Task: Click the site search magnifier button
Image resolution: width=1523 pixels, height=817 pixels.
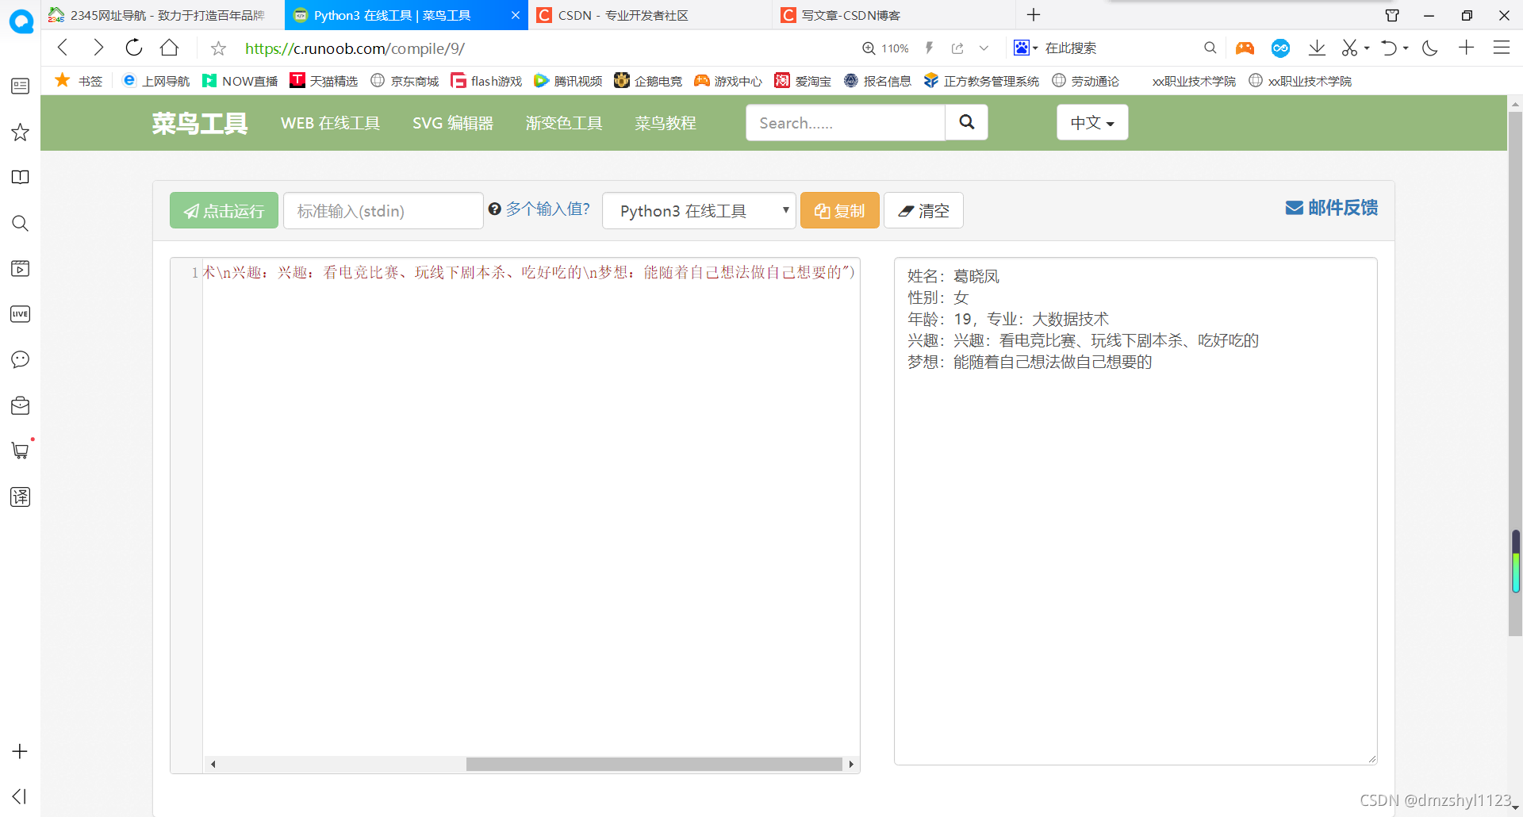Action: coord(966,122)
